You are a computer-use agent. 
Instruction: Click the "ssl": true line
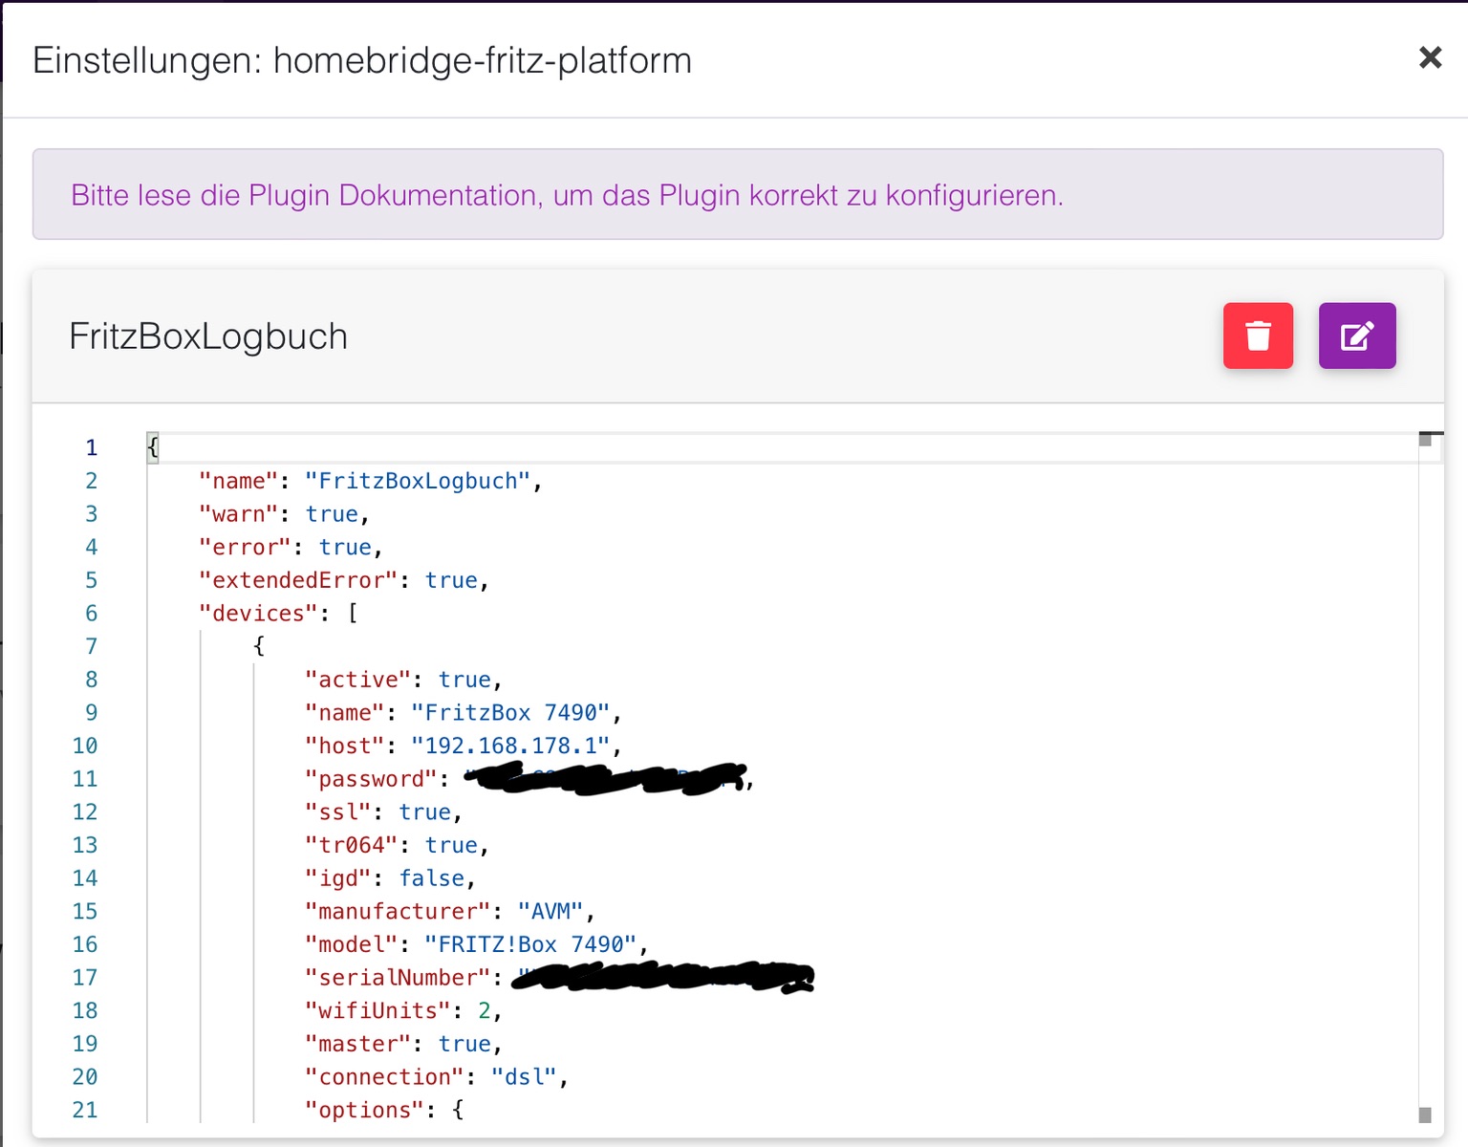pos(383,812)
